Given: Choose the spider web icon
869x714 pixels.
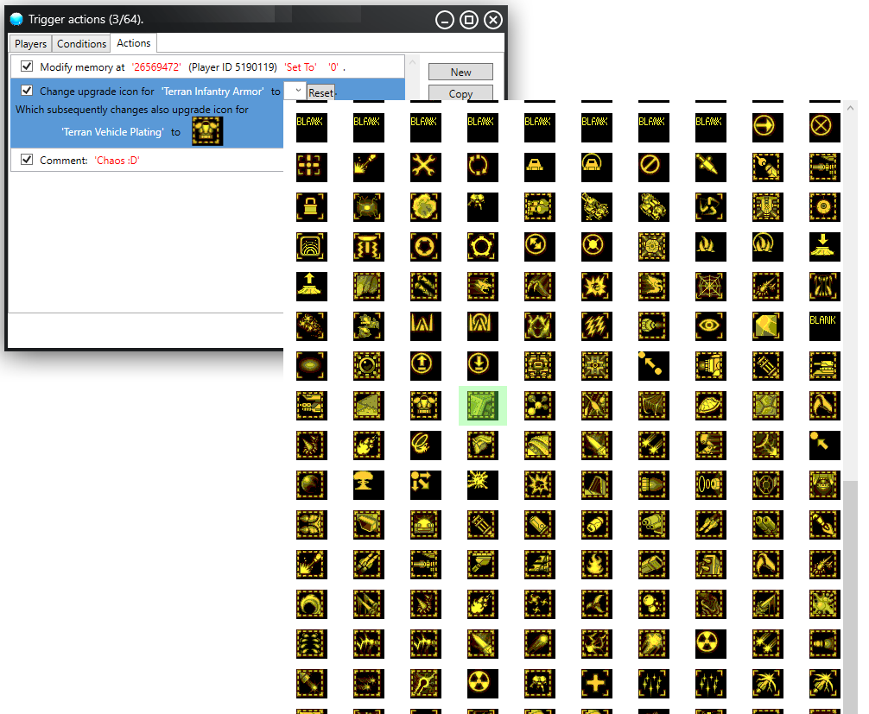Looking at the screenshot, I should pos(711,287).
